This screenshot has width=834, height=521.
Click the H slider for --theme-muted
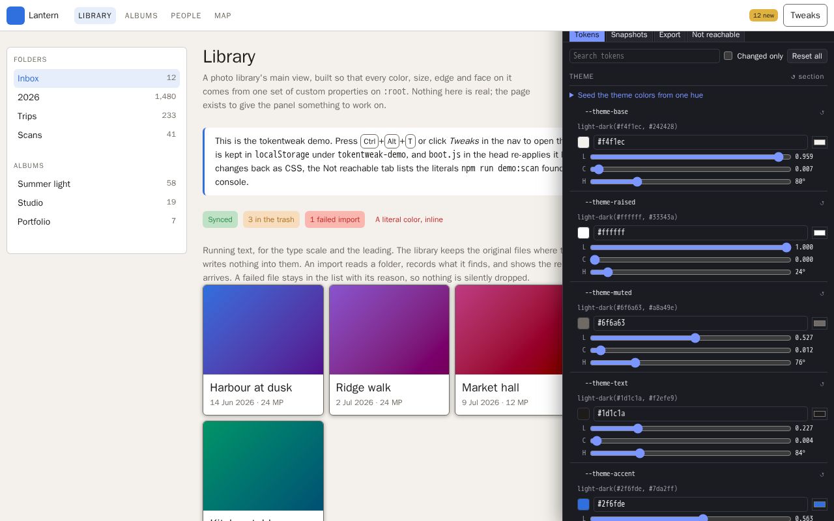[691, 363]
